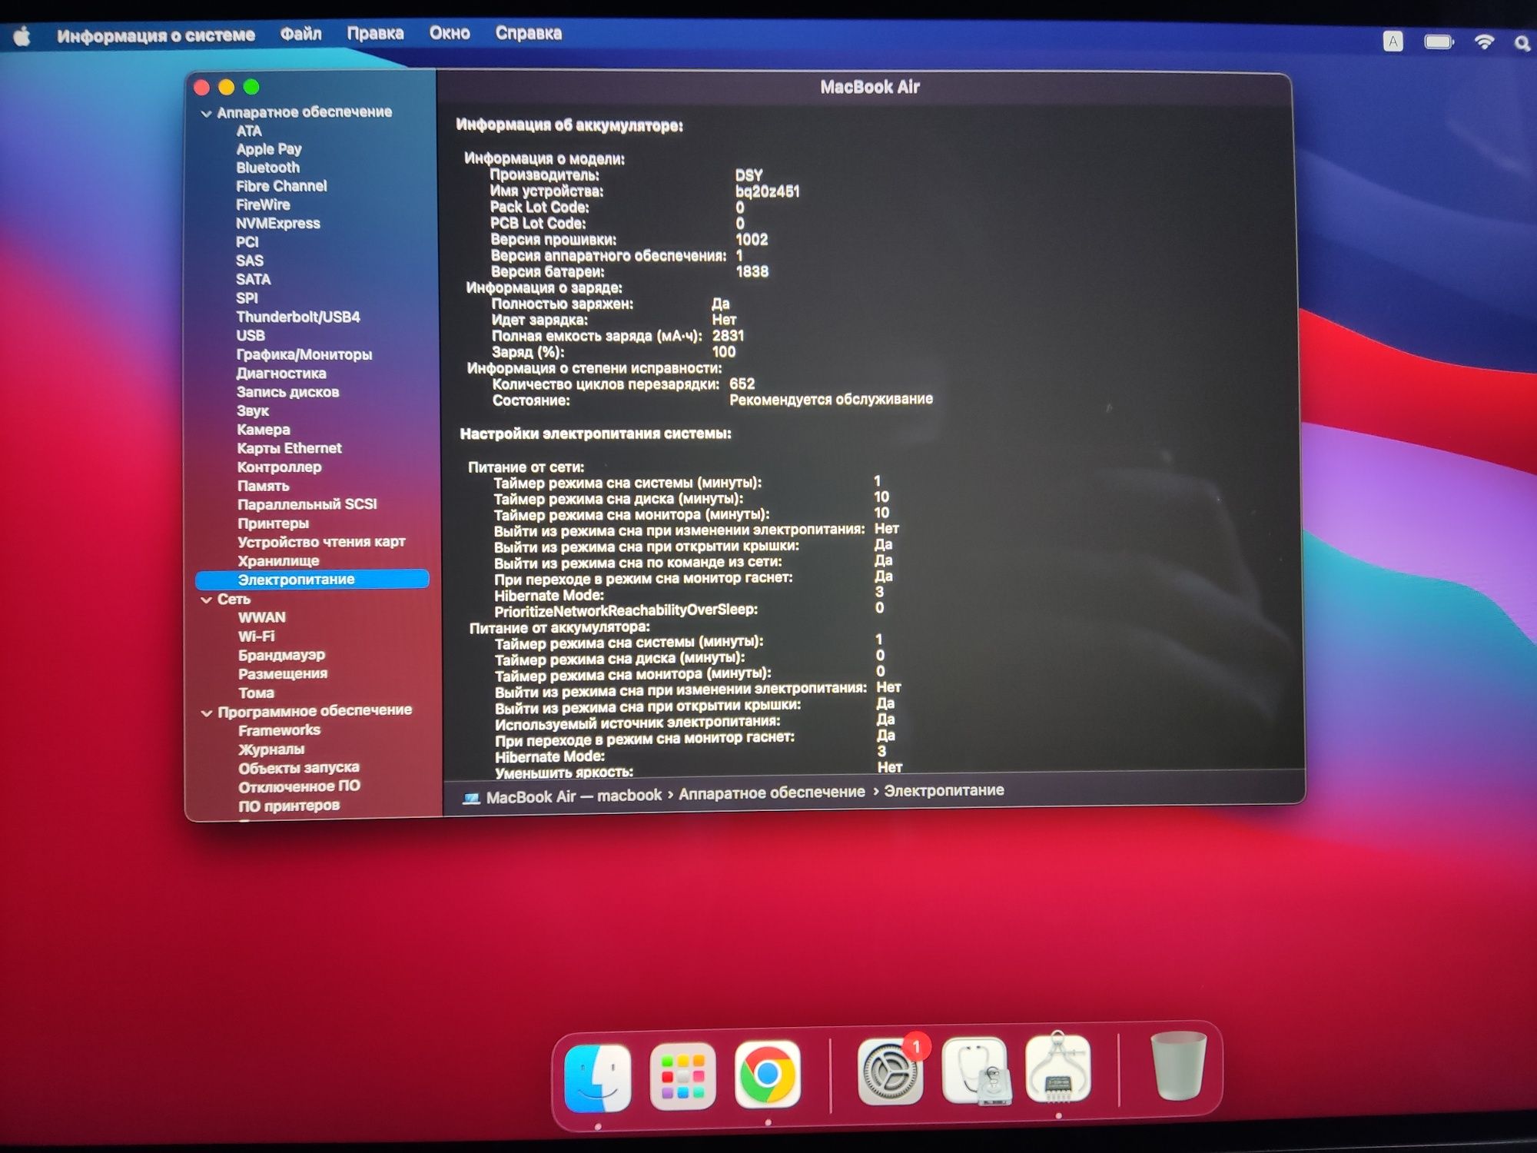Select ПО принтеров in the sidebar

(x=289, y=806)
